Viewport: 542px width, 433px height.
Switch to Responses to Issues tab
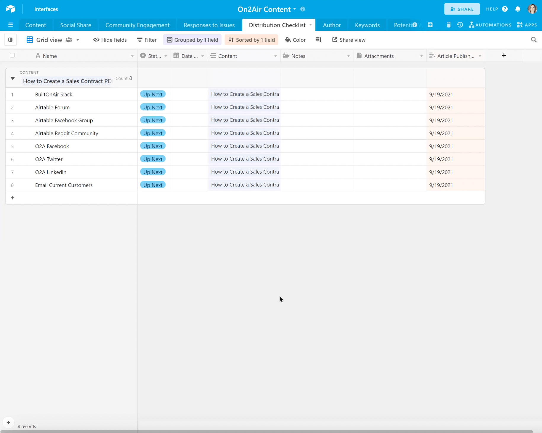click(x=209, y=25)
